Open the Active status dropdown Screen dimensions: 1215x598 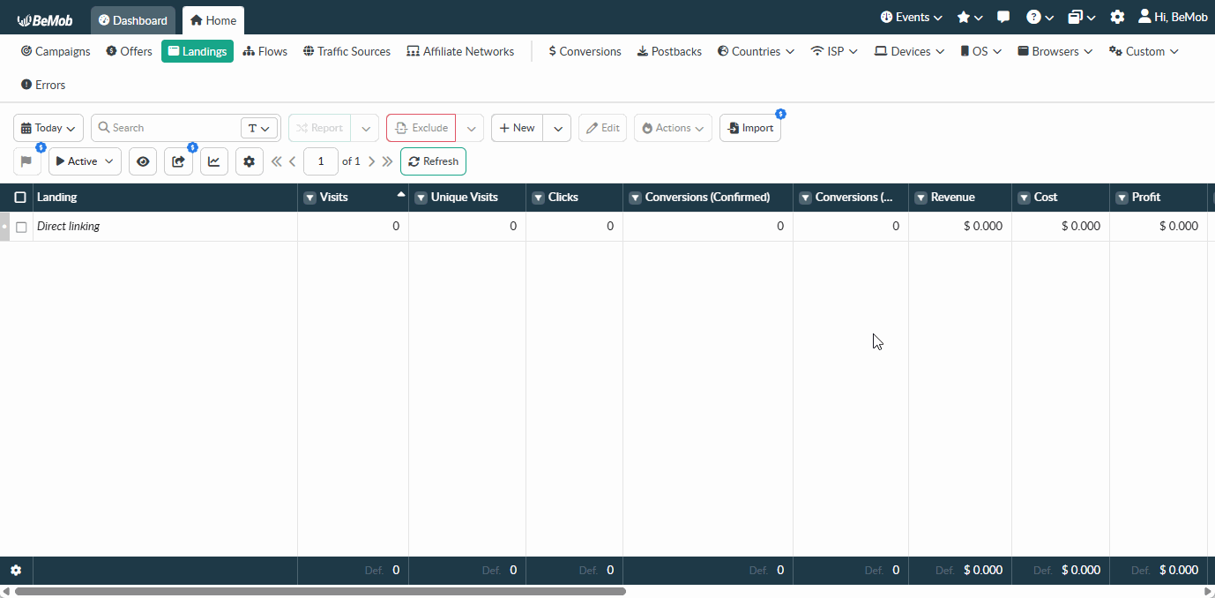(85, 161)
